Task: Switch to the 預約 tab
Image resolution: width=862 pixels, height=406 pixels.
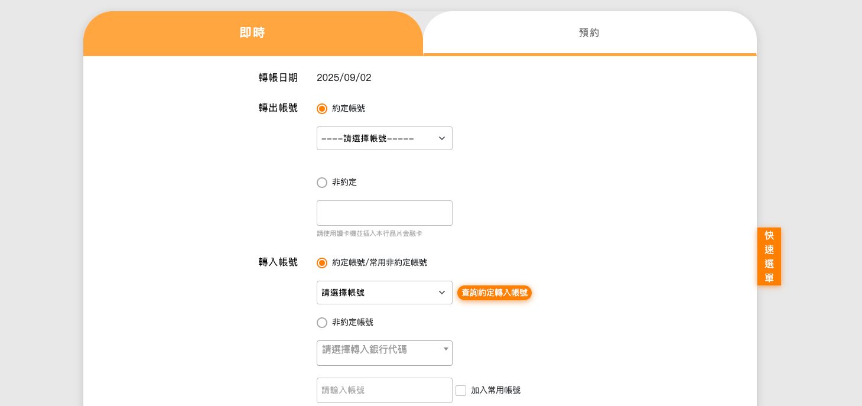Action: [x=589, y=33]
